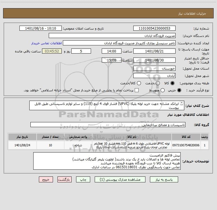
Task: Select the 'کالا/خدمت' radio button
Action: [x=139, y=83]
